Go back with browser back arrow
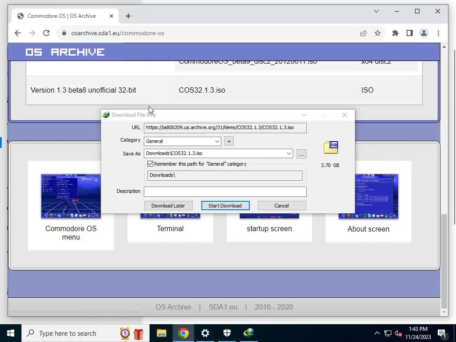The image size is (456, 342). 18,33
